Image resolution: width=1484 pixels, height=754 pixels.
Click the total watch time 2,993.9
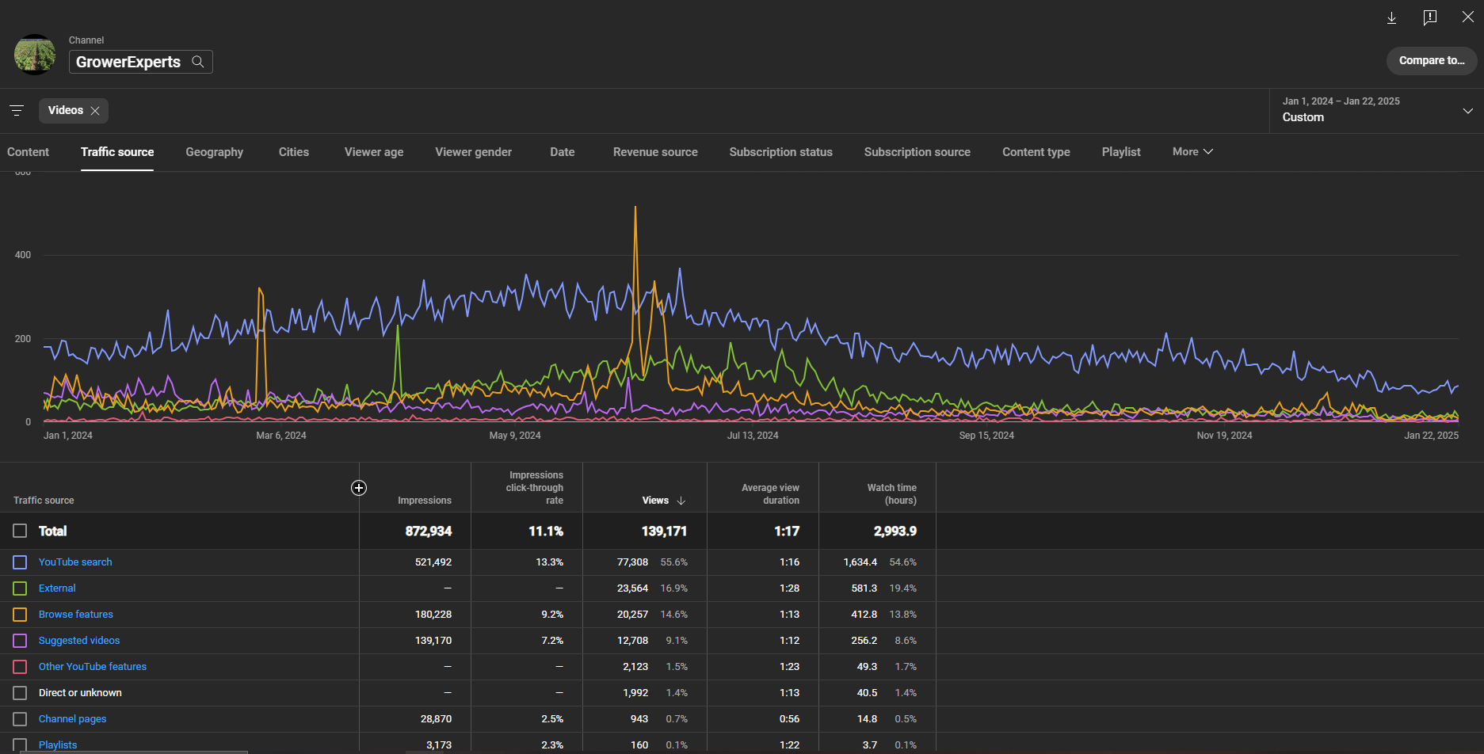[895, 531]
